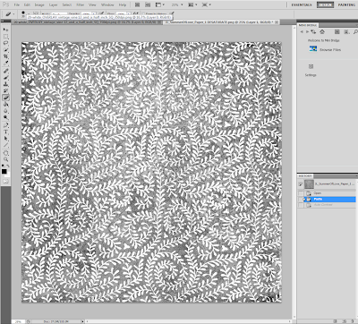This screenshot has width=358, height=324.
Task: Select the Path Selection tool
Action: pos(5,139)
